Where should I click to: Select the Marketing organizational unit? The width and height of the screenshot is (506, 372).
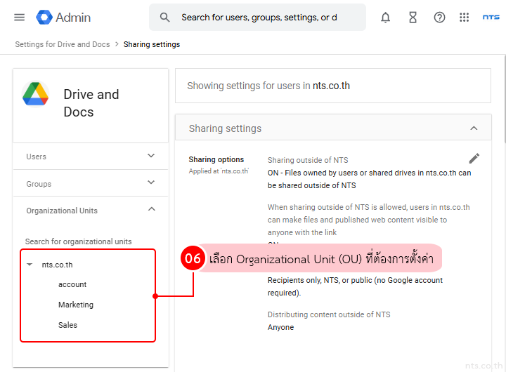pos(76,305)
